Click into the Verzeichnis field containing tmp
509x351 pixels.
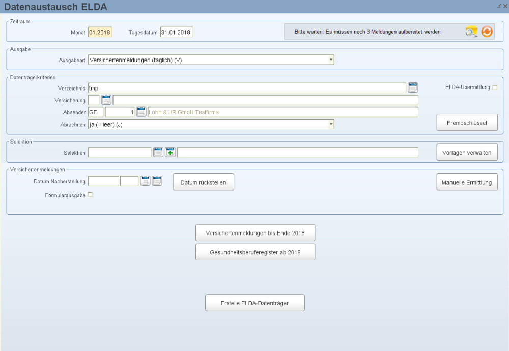click(x=247, y=88)
